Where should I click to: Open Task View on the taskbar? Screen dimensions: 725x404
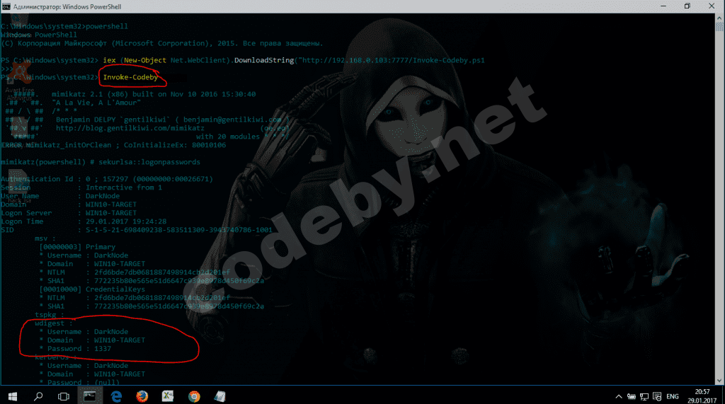pos(63,396)
